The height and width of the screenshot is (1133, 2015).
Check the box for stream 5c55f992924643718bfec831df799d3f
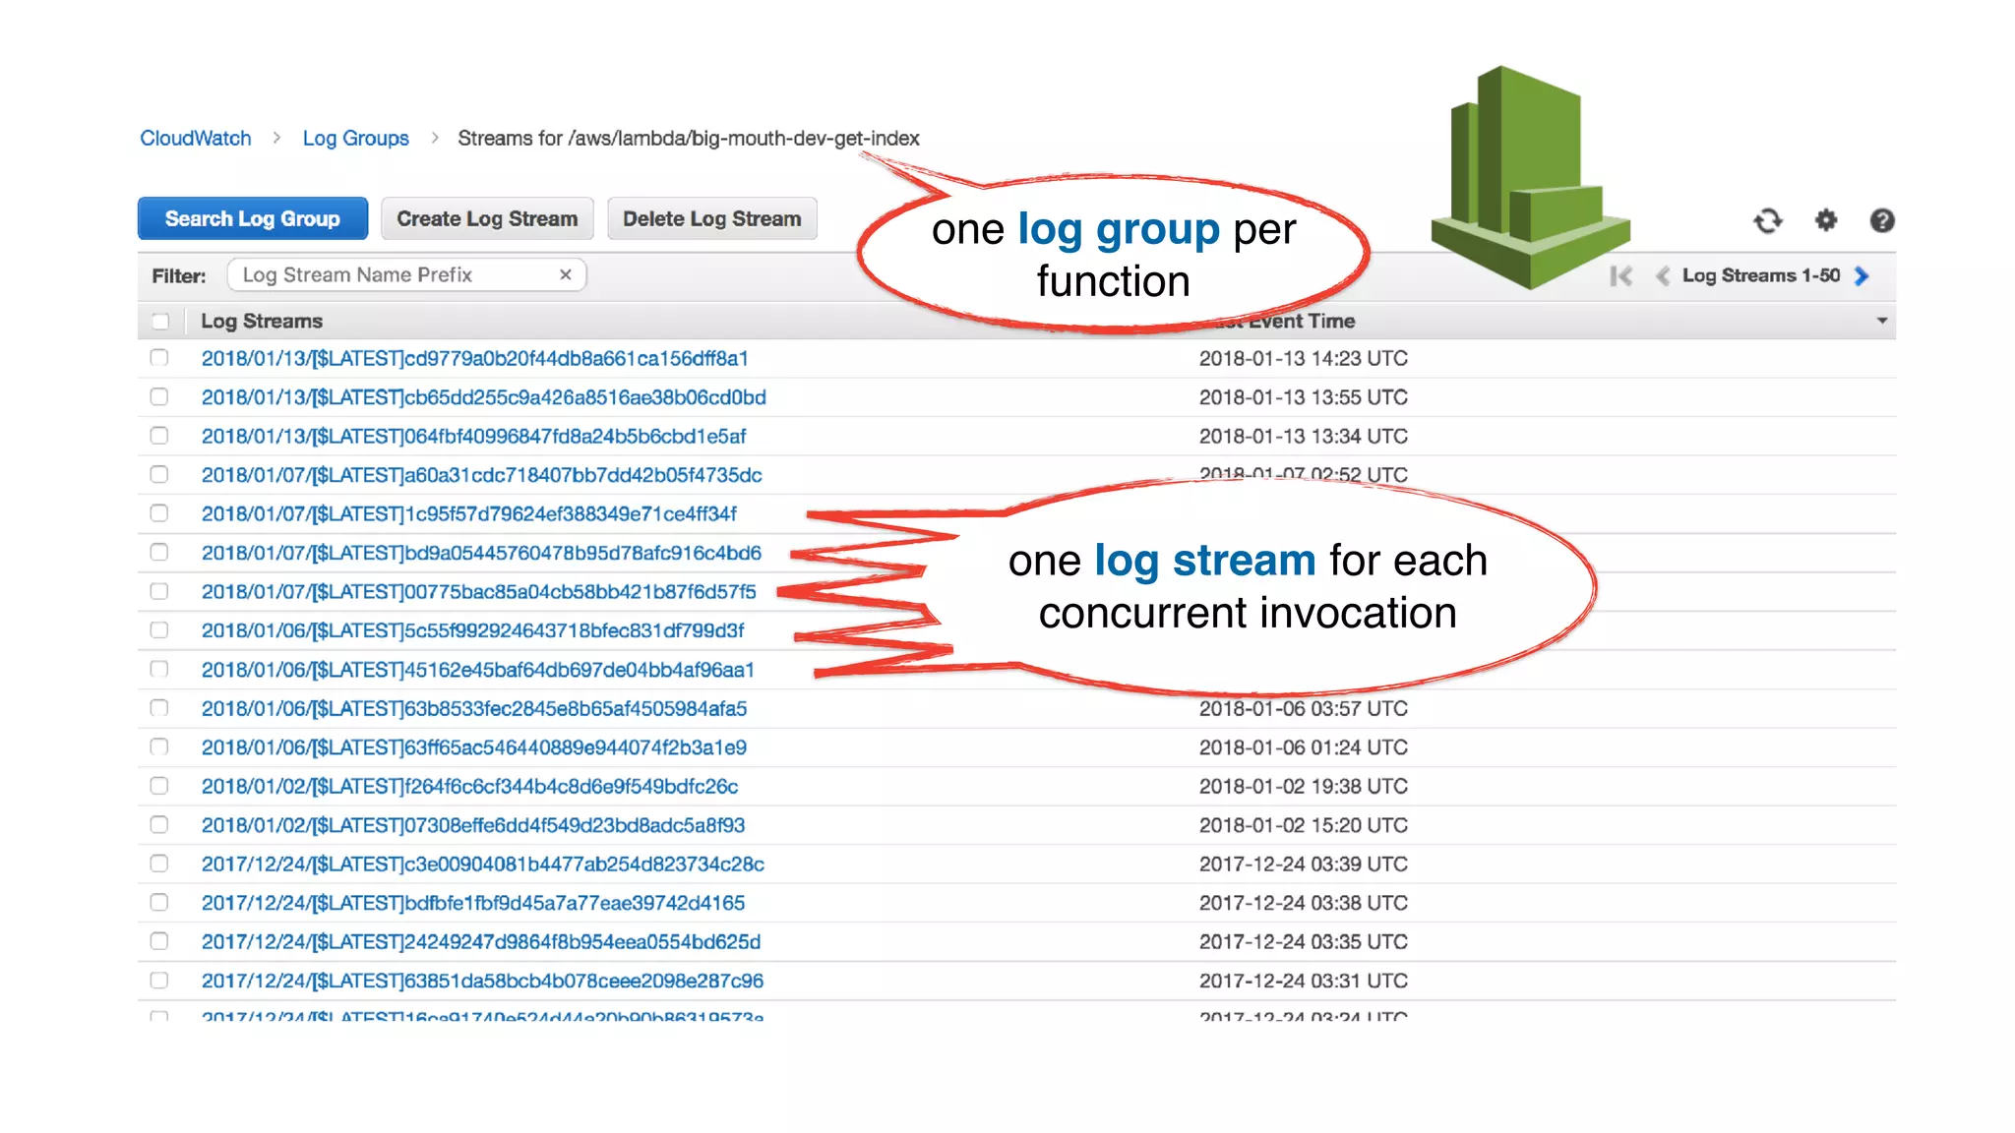pos(159,629)
